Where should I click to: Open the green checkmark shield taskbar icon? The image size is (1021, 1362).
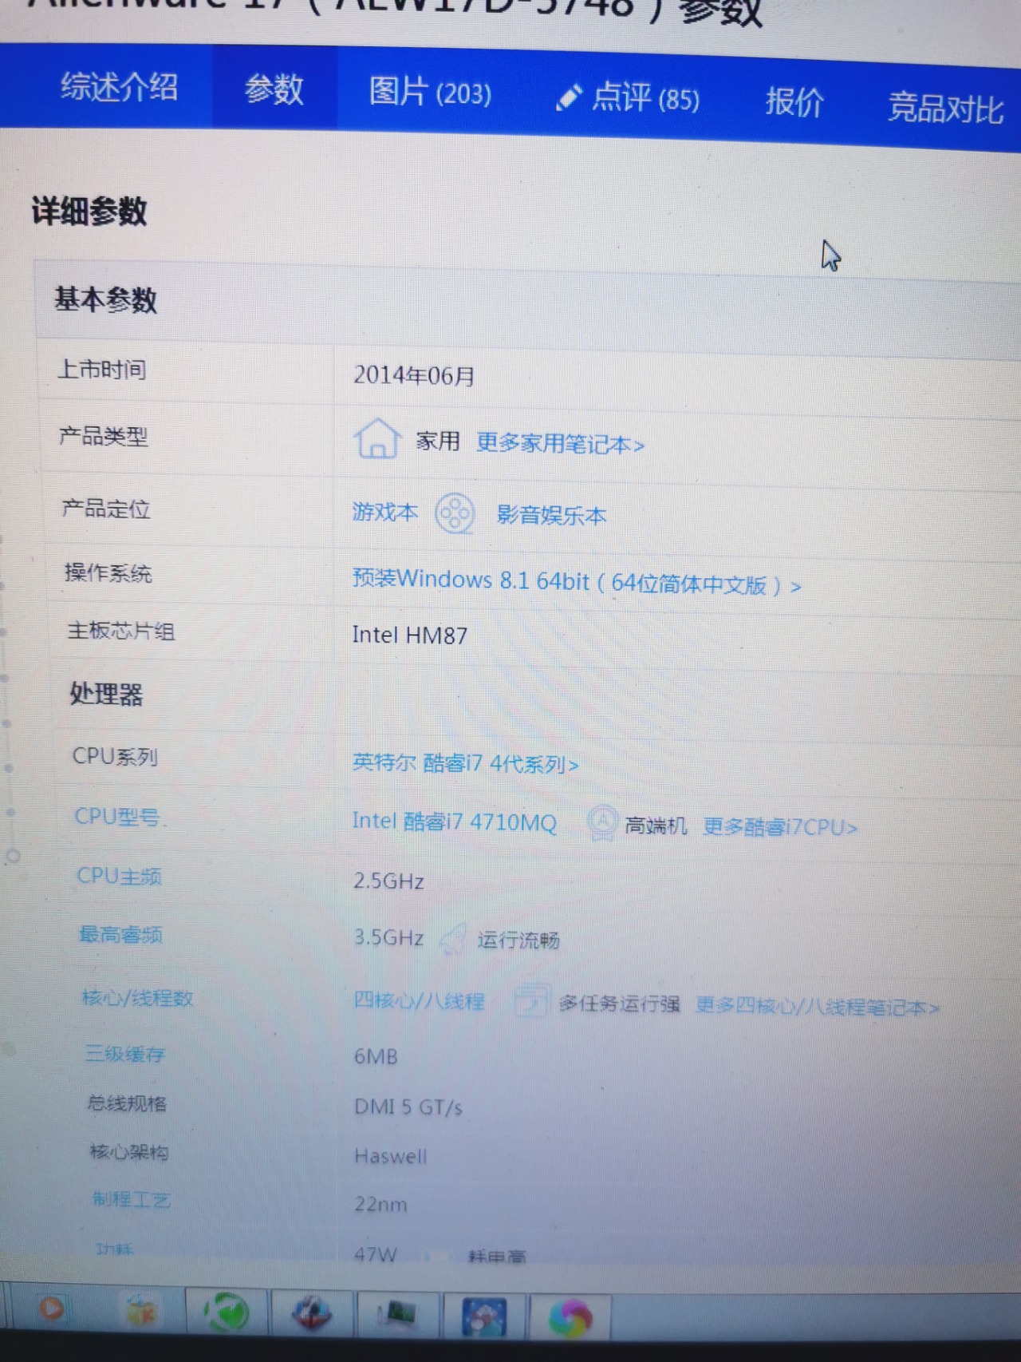(227, 1313)
